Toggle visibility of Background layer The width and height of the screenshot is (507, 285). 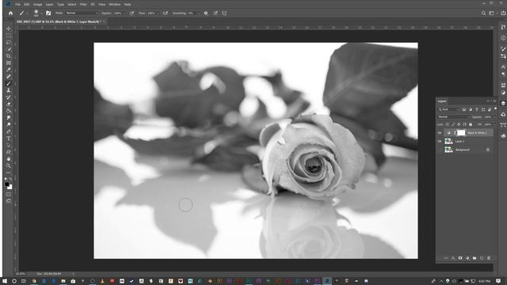[x=440, y=150]
